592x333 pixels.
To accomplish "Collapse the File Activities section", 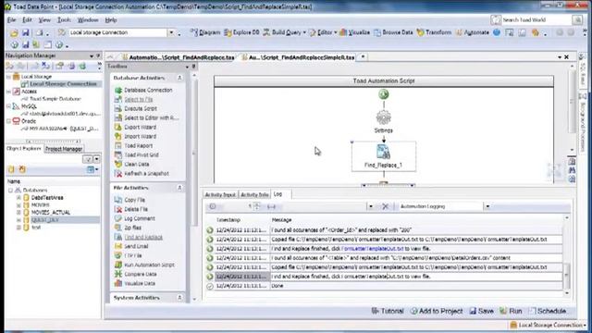I will click(x=179, y=188).
